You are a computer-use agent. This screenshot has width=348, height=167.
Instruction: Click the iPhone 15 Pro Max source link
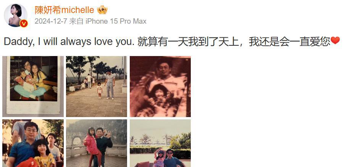[116, 21]
